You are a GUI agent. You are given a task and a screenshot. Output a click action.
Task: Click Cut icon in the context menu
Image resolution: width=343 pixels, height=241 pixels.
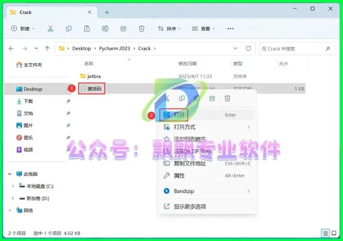(167, 98)
